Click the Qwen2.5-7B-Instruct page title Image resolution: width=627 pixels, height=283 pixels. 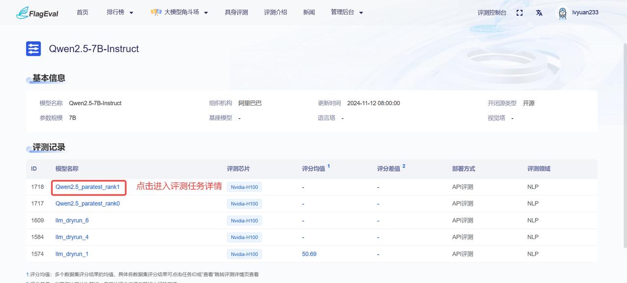[94, 49]
